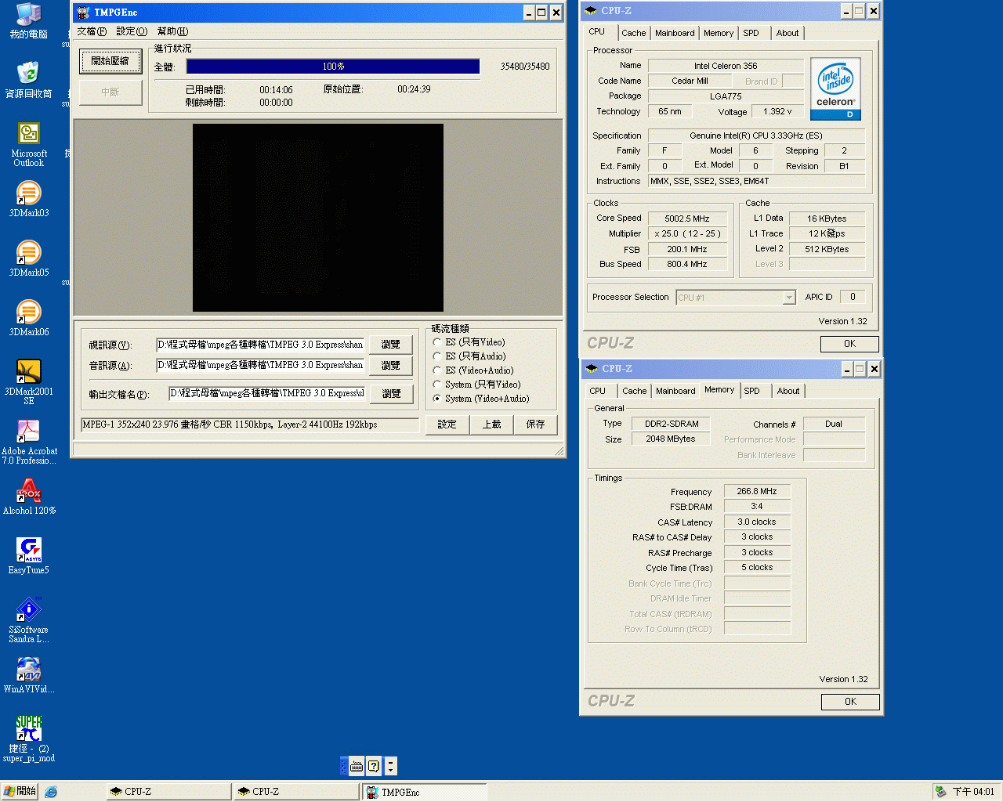Click the Setting button in TMPGEnc
The image size is (1003, 802).
click(x=447, y=424)
